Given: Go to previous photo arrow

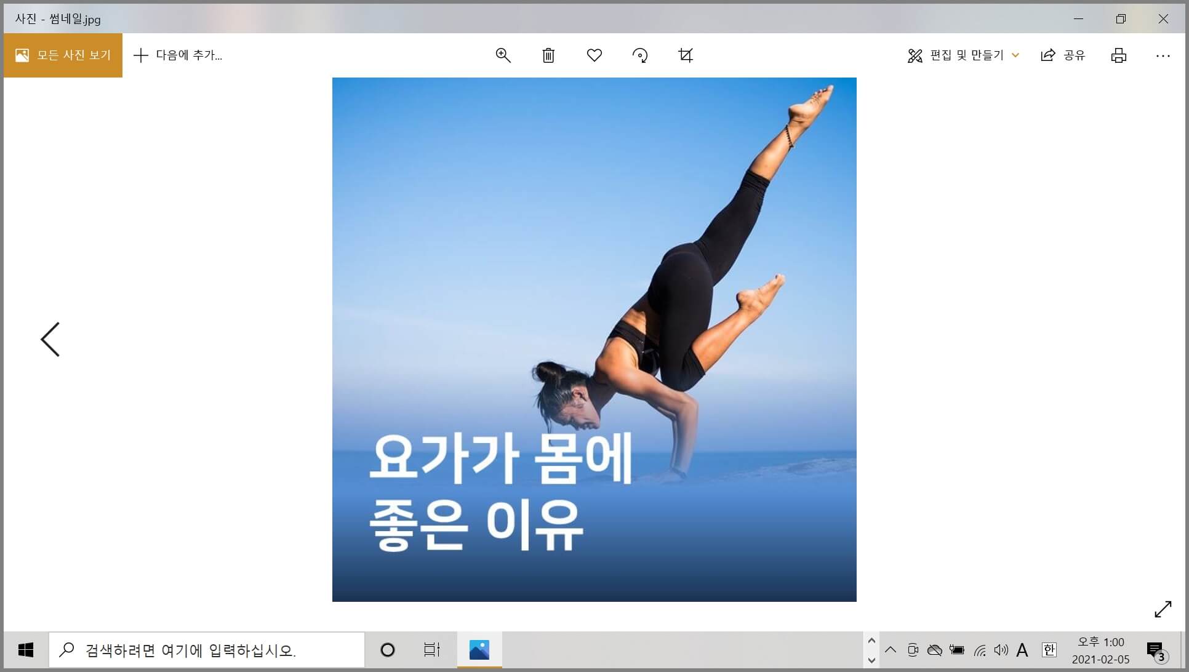Looking at the screenshot, I should pos(50,339).
